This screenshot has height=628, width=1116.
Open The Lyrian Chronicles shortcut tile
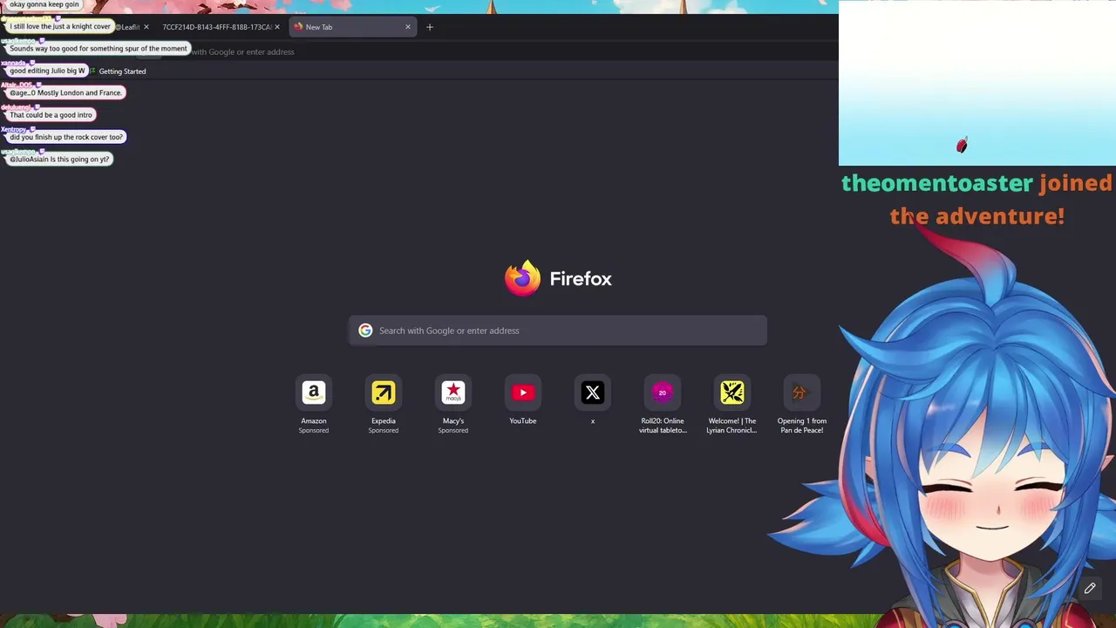click(x=732, y=393)
